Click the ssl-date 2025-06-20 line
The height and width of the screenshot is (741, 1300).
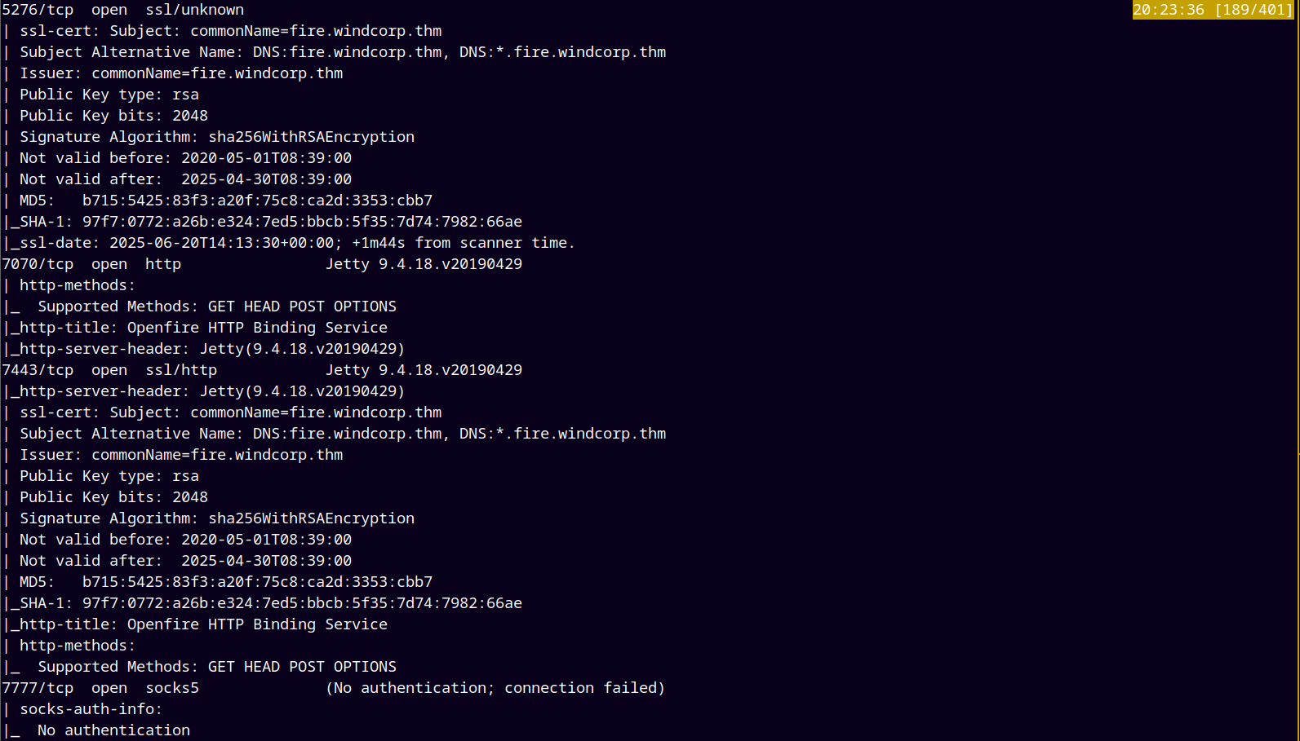click(290, 243)
